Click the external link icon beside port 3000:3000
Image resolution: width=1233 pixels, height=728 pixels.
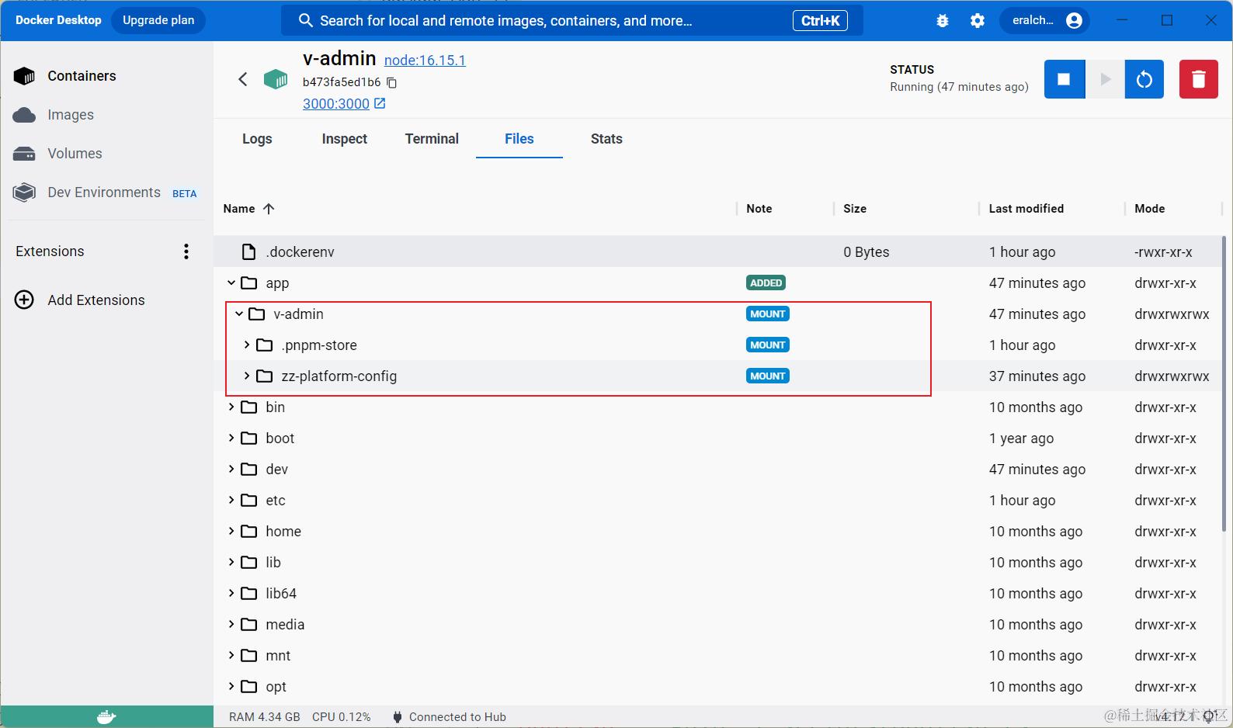(x=380, y=103)
